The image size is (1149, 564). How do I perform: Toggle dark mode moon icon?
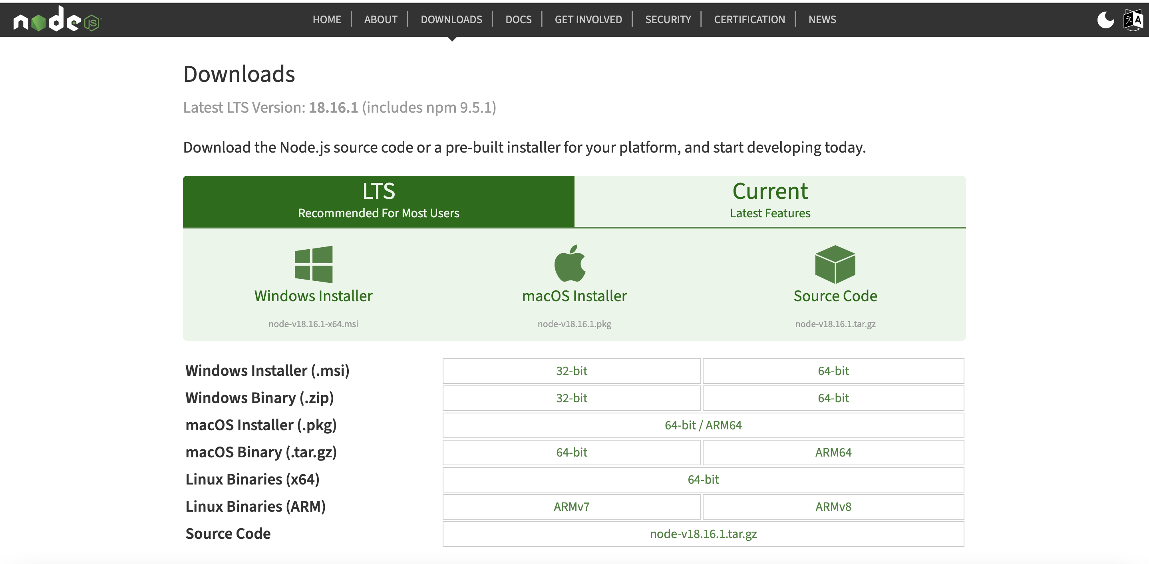(x=1105, y=20)
